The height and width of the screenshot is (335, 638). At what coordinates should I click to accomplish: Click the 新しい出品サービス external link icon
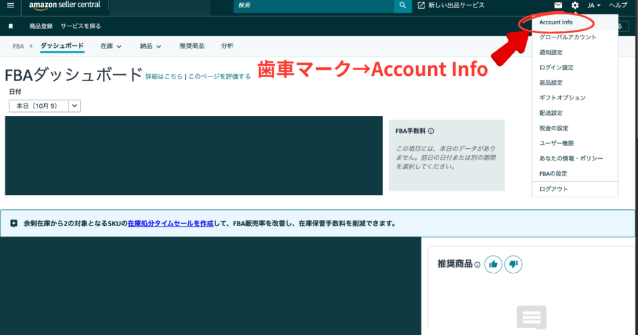pyautogui.click(x=421, y=6)
